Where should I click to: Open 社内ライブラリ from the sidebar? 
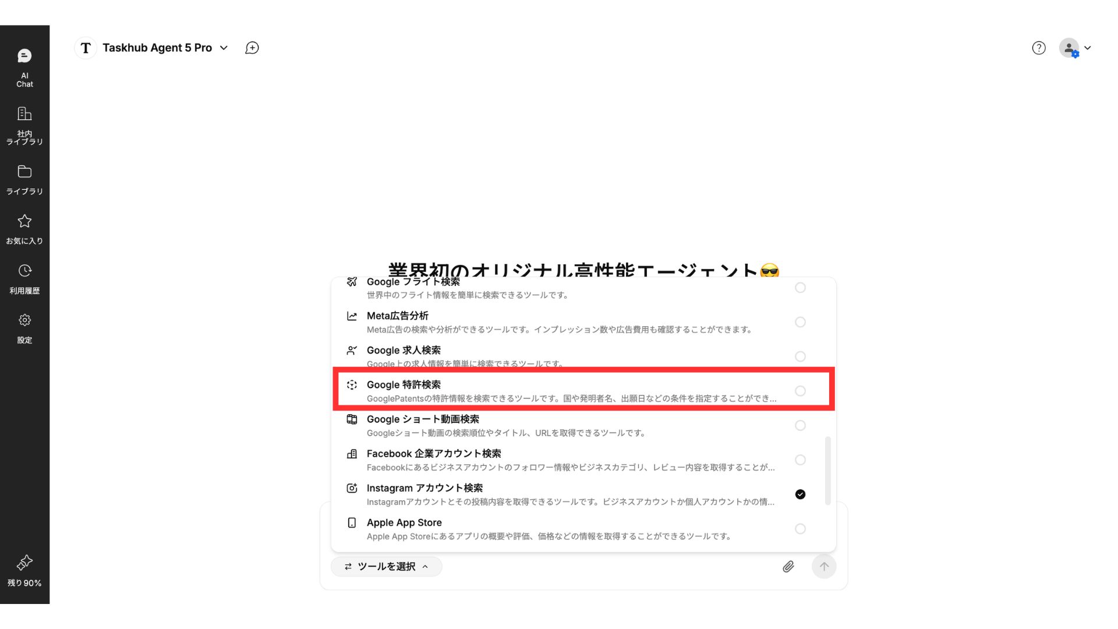pyautogui.click(x=24, y=126)
